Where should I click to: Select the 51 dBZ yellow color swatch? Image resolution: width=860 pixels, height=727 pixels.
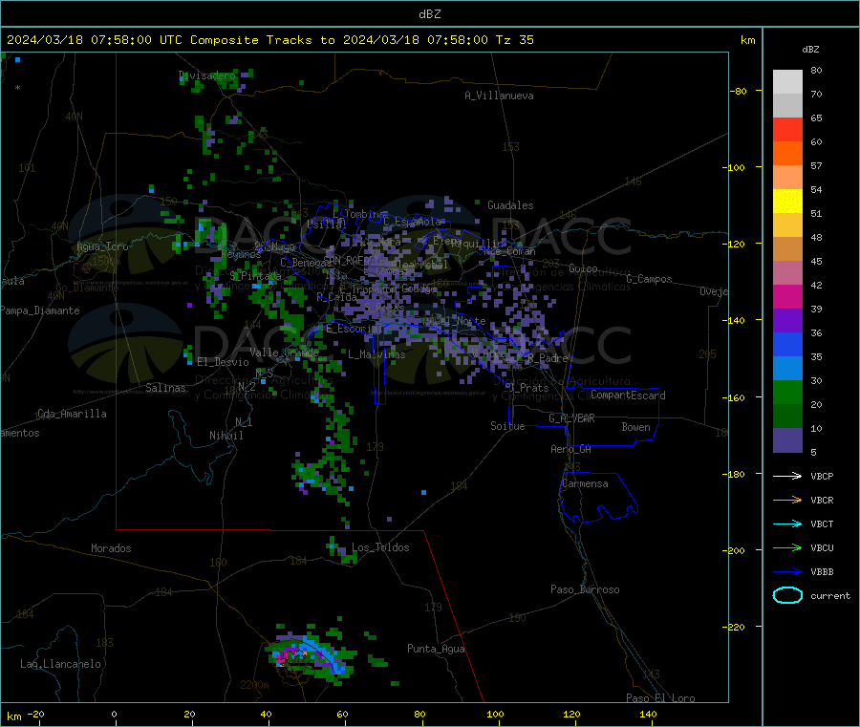tap(787, 202)
